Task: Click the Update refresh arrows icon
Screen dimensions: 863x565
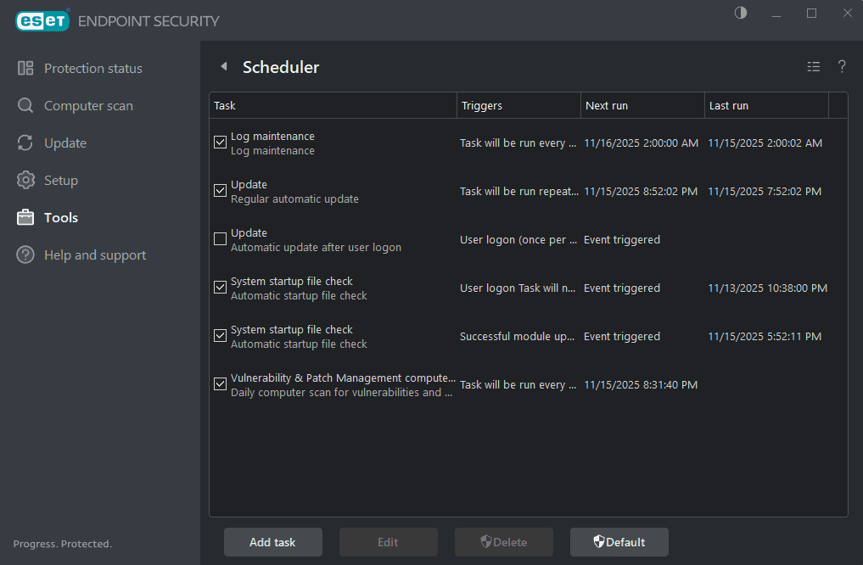Action: pos(25,143)
